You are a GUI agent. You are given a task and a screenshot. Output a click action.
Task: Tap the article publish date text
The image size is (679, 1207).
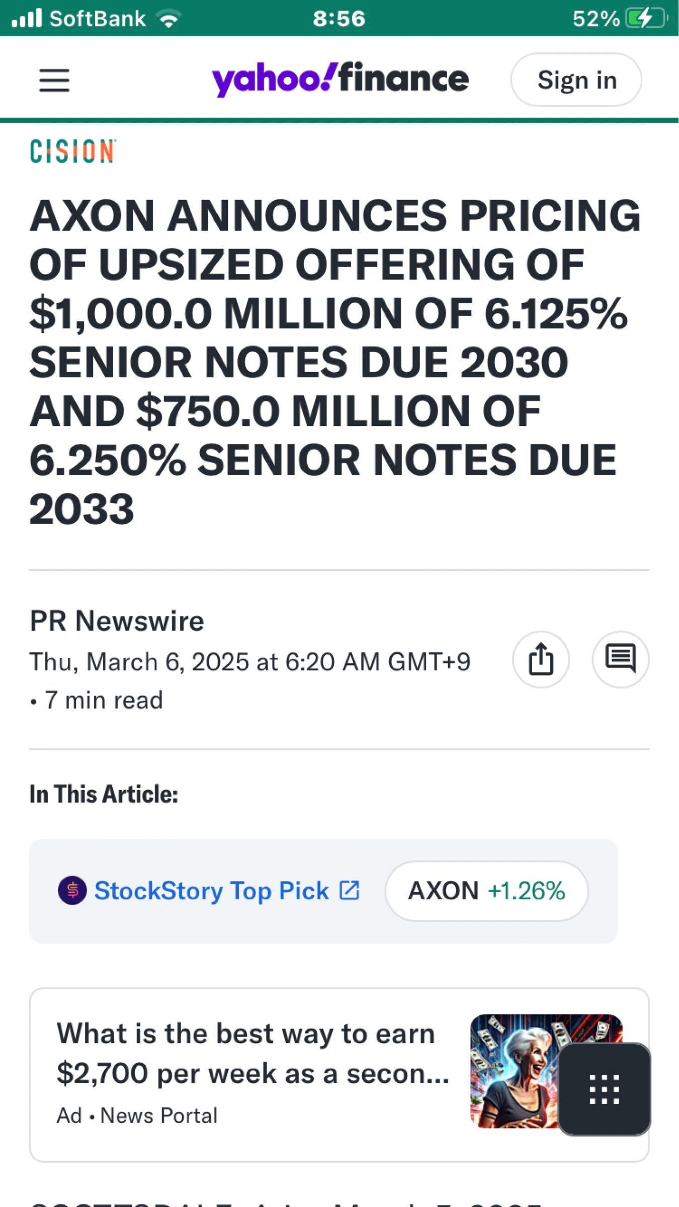(249, 661)
